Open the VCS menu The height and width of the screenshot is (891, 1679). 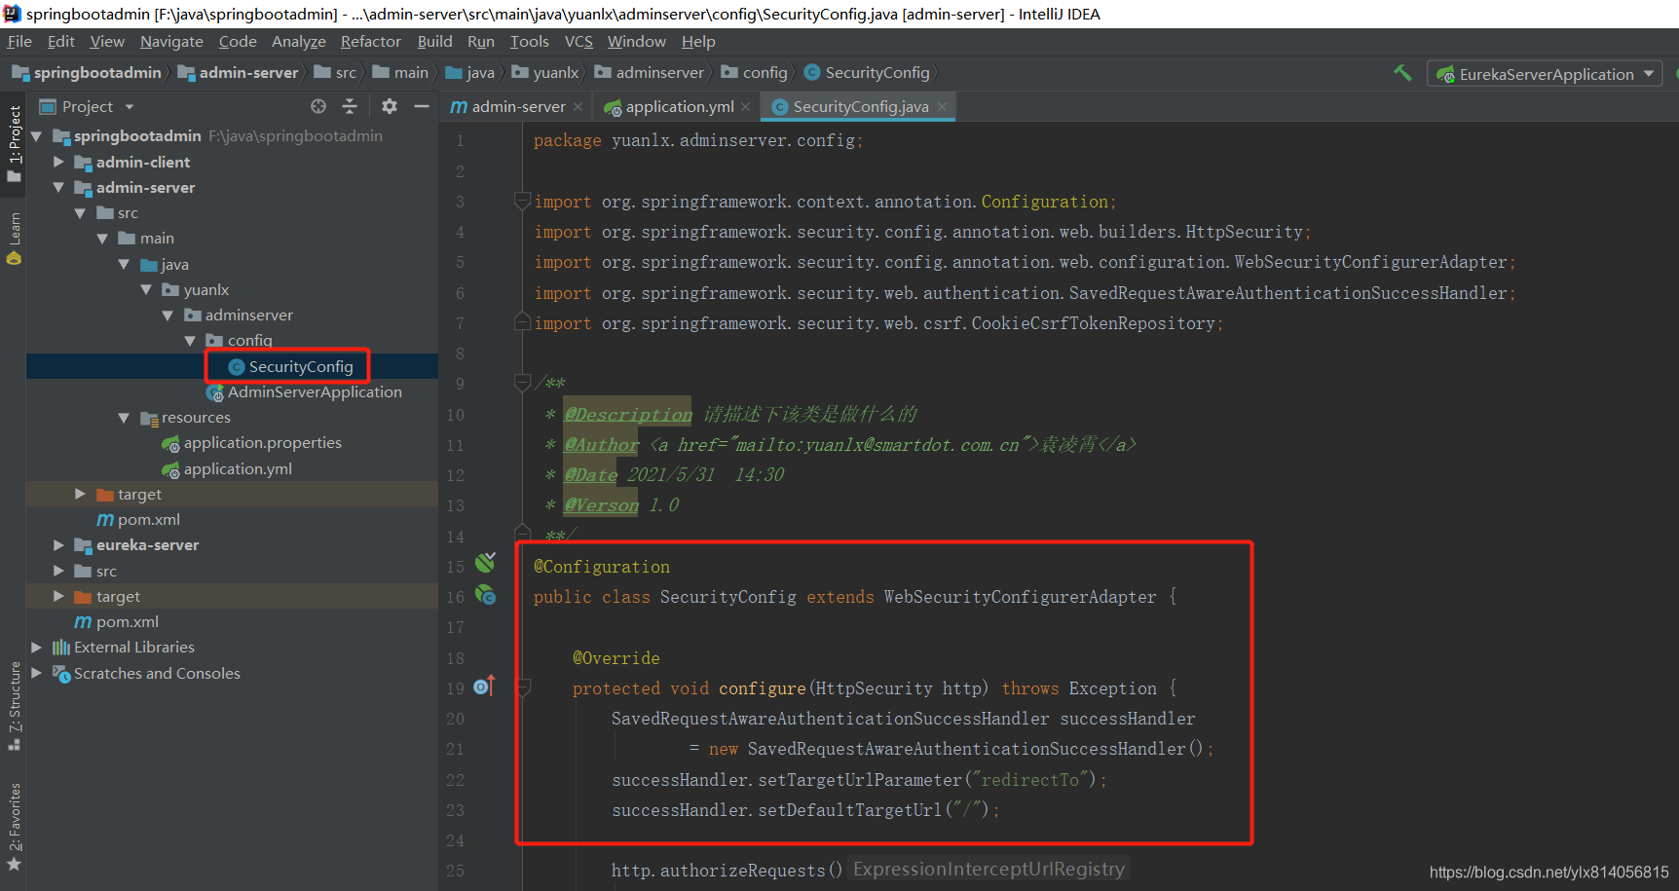point(578,41)
